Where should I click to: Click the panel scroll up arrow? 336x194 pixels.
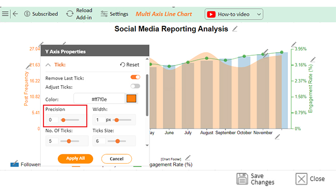[x=147, y=59]
